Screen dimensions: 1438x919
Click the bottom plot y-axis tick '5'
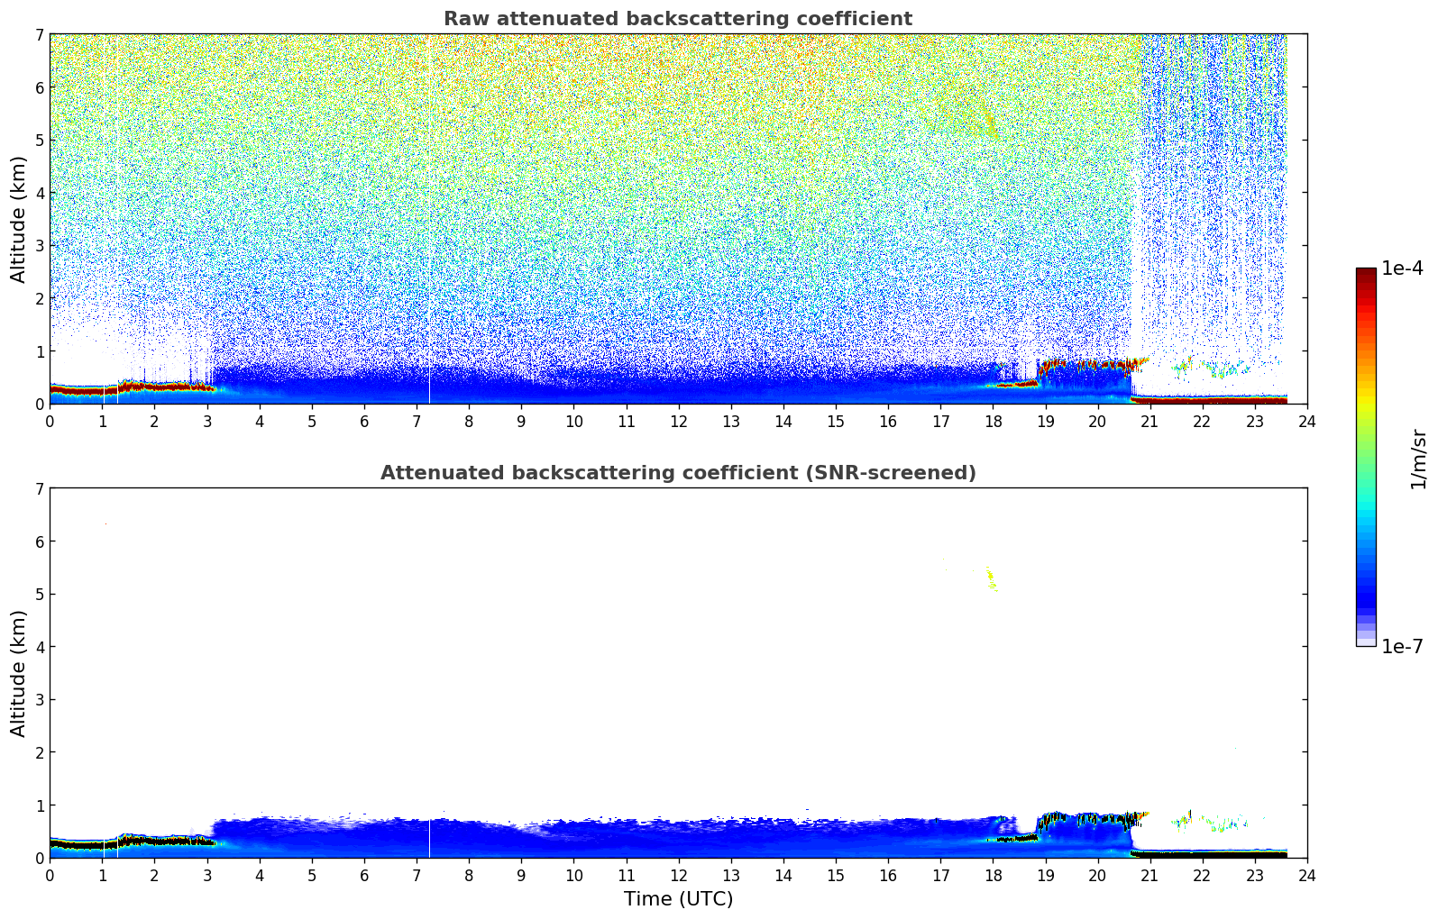click(40, 594)
